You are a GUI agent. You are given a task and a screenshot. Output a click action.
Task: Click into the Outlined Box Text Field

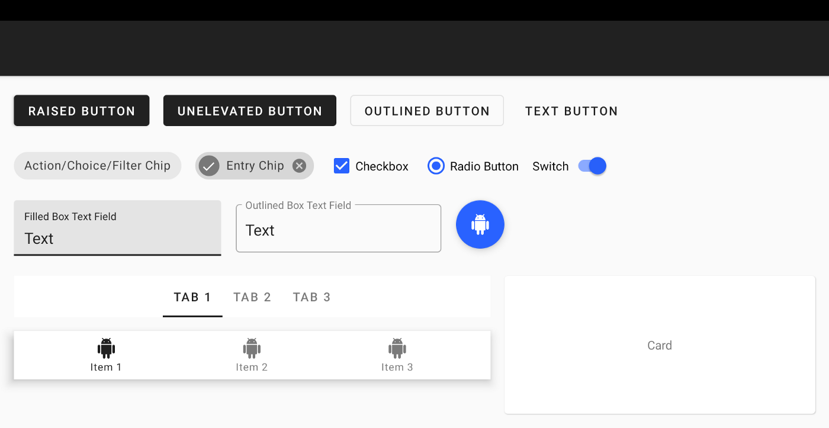click(338, 229)
